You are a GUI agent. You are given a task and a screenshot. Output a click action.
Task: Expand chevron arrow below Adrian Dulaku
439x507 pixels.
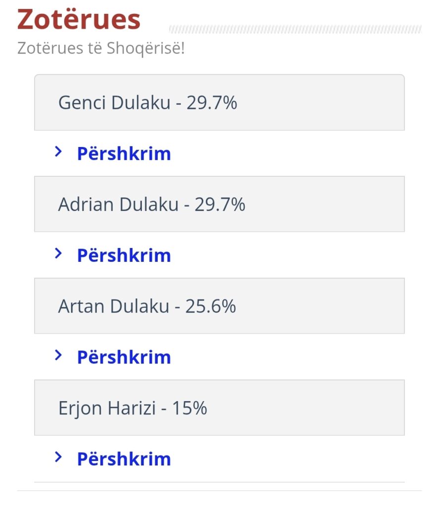pos(58,253)
